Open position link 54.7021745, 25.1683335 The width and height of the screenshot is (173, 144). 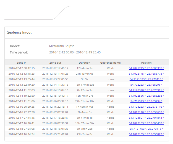(146, 68)
